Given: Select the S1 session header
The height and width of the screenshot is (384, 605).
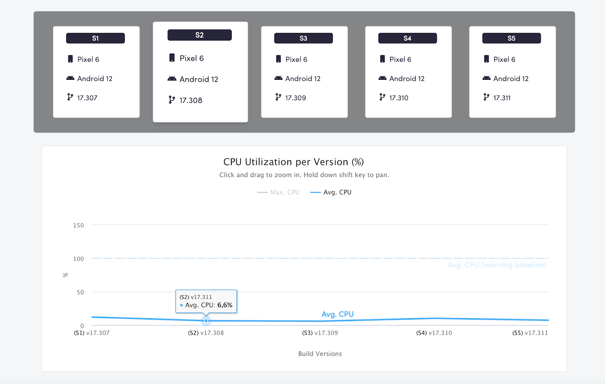Looking at the screenshot, I should coord(95,38).
